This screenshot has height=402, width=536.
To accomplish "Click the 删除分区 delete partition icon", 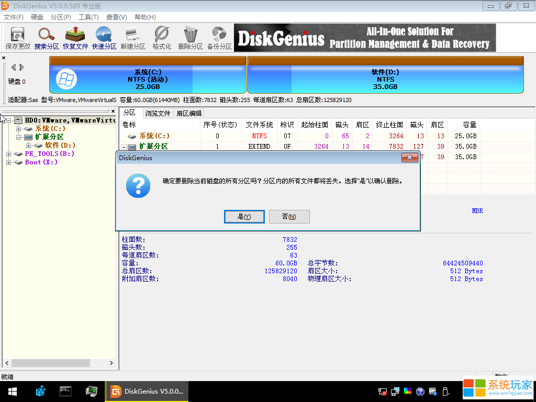I will [191, 38].
